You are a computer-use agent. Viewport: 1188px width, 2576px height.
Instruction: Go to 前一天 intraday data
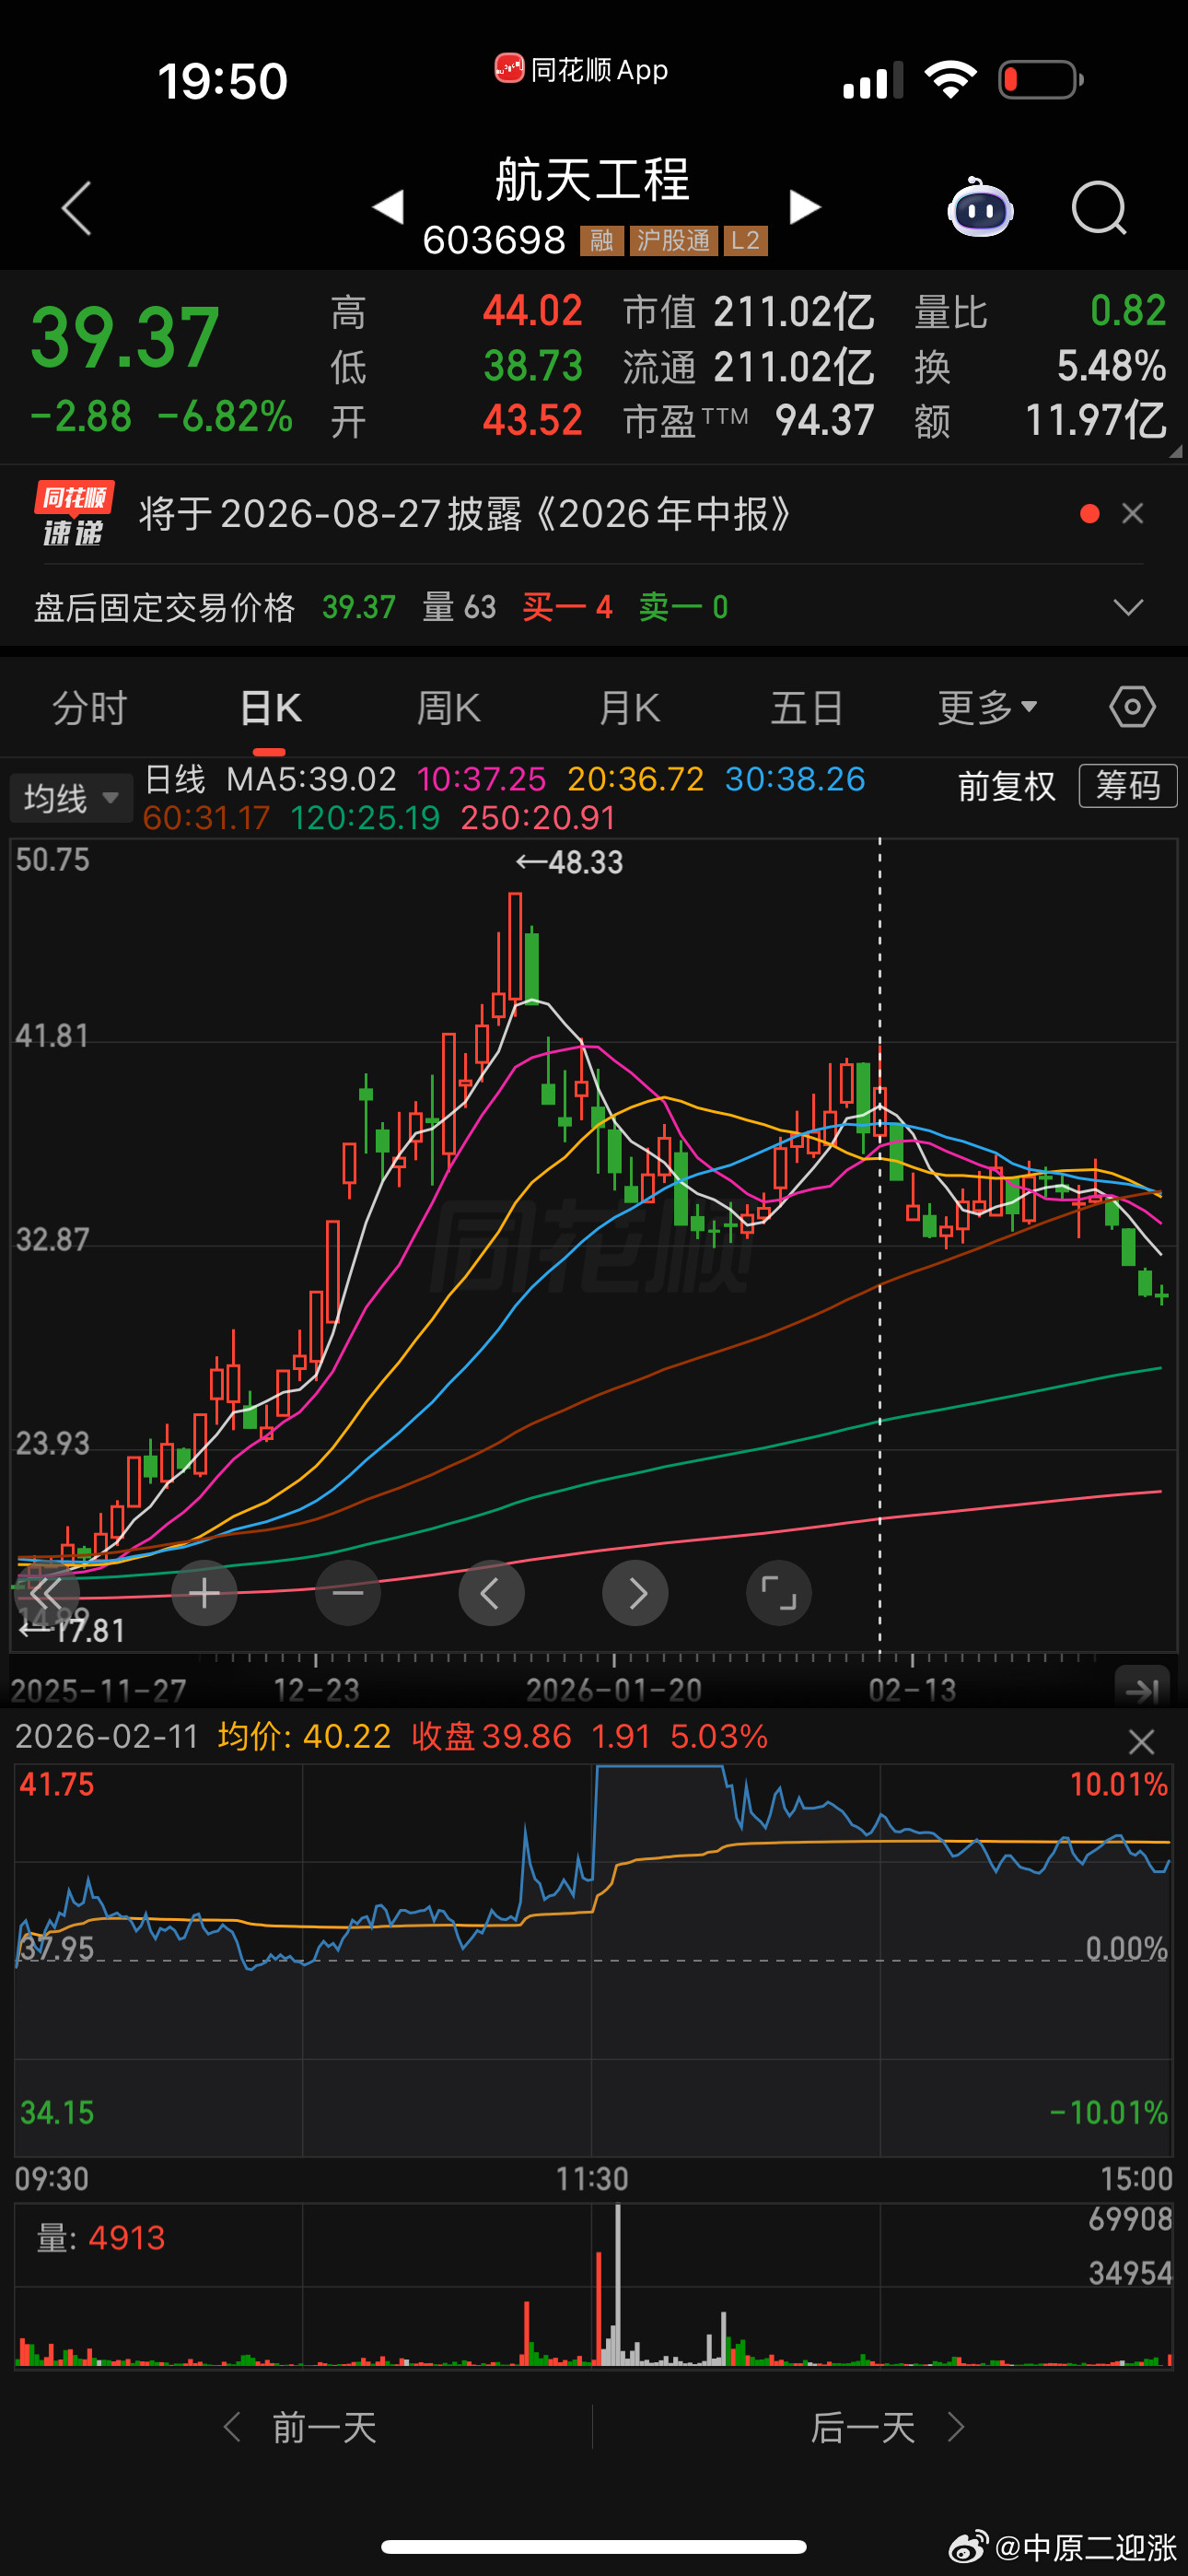(x=300, y=2427)
